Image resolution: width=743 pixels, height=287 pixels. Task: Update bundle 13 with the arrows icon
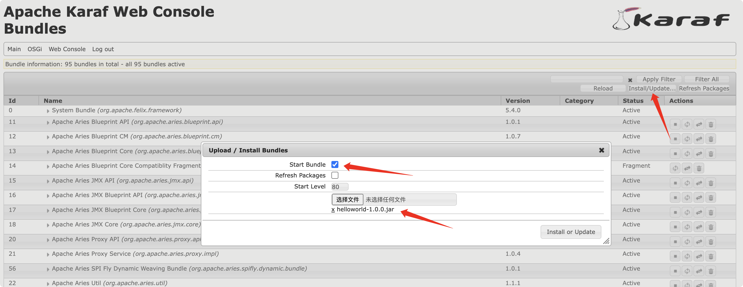coord(699,153)
